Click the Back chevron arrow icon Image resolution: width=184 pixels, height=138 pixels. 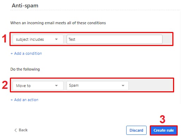(16, 130)
